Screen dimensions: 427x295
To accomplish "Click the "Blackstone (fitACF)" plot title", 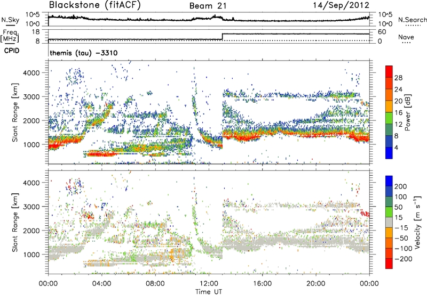I will click(x=95, y=5).
